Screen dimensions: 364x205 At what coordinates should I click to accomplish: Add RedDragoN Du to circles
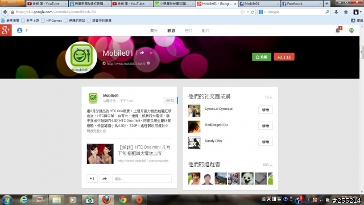pyautogui.click(x=266, y=126)
